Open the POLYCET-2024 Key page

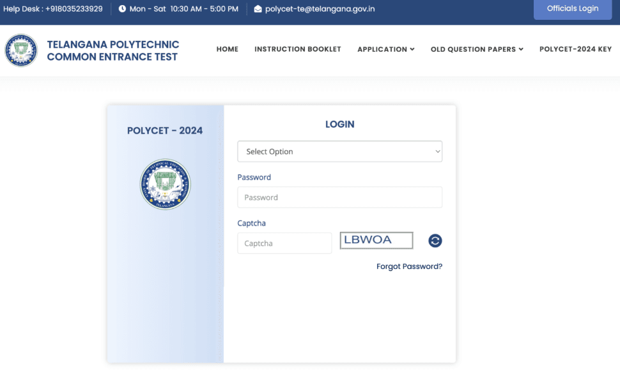click(575, 49)
